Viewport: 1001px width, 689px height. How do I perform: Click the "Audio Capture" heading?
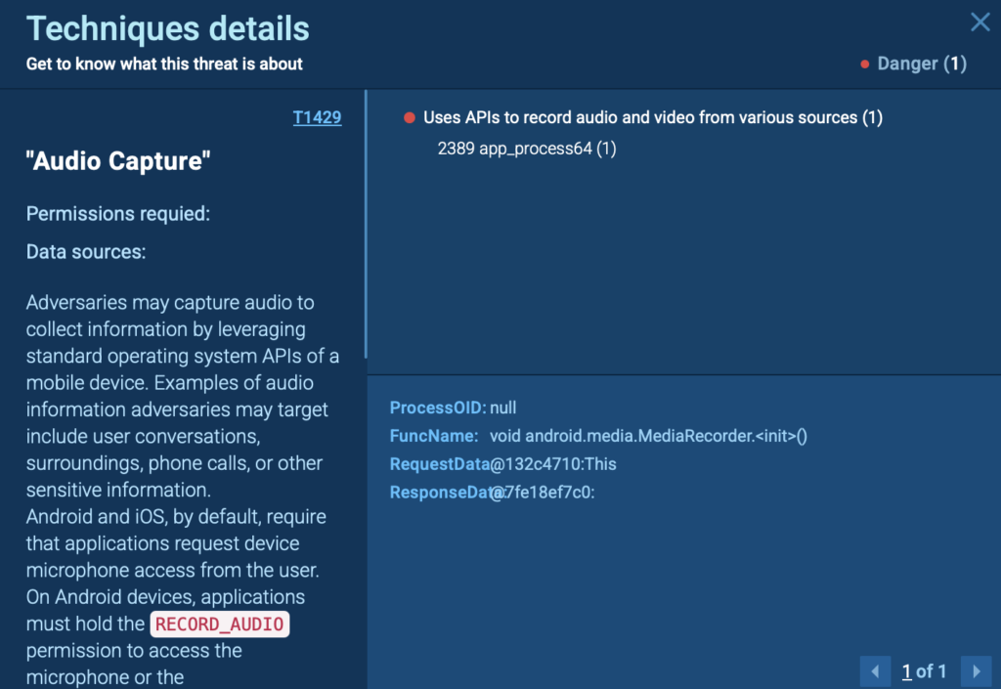[118, 162]
